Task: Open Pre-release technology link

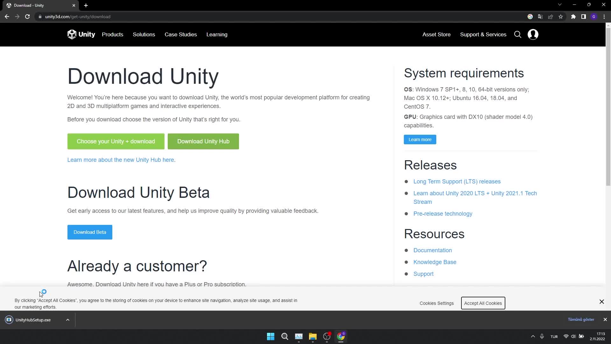Action: click(443, 214)
